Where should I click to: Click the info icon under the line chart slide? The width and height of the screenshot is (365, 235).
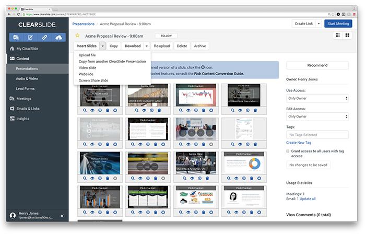pyautogui.click(x=196, y=110)
